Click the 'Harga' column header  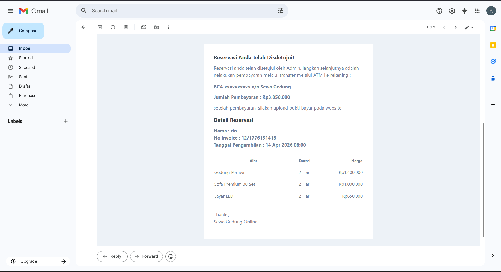tap(357, 161)
